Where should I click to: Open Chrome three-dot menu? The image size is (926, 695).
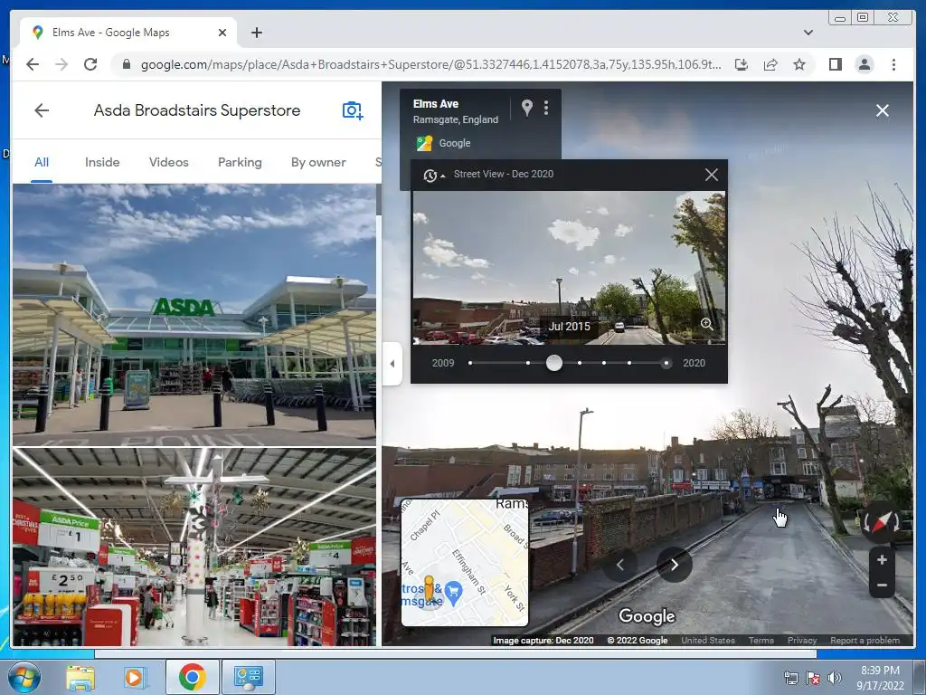pyautogui.click(x=893, y=64)
